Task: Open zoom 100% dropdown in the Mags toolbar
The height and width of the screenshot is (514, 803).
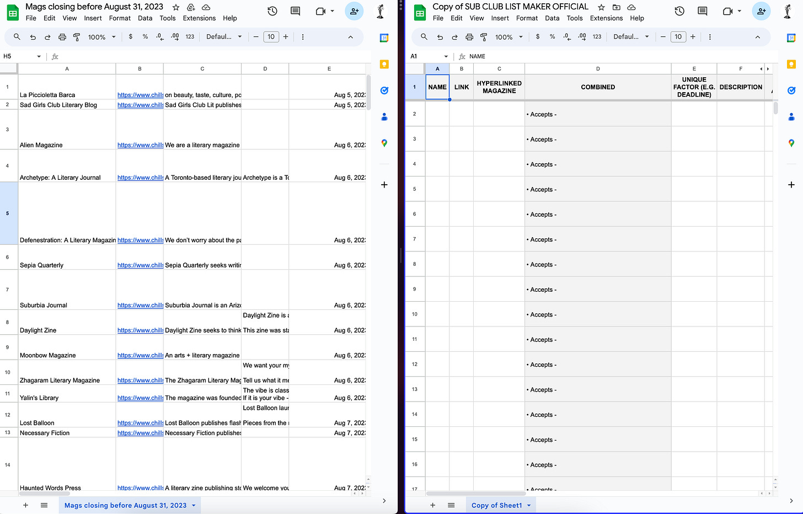Action: coord(102,37)
